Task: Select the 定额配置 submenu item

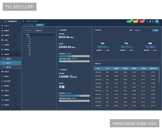Action: click(x=8, y=58)
